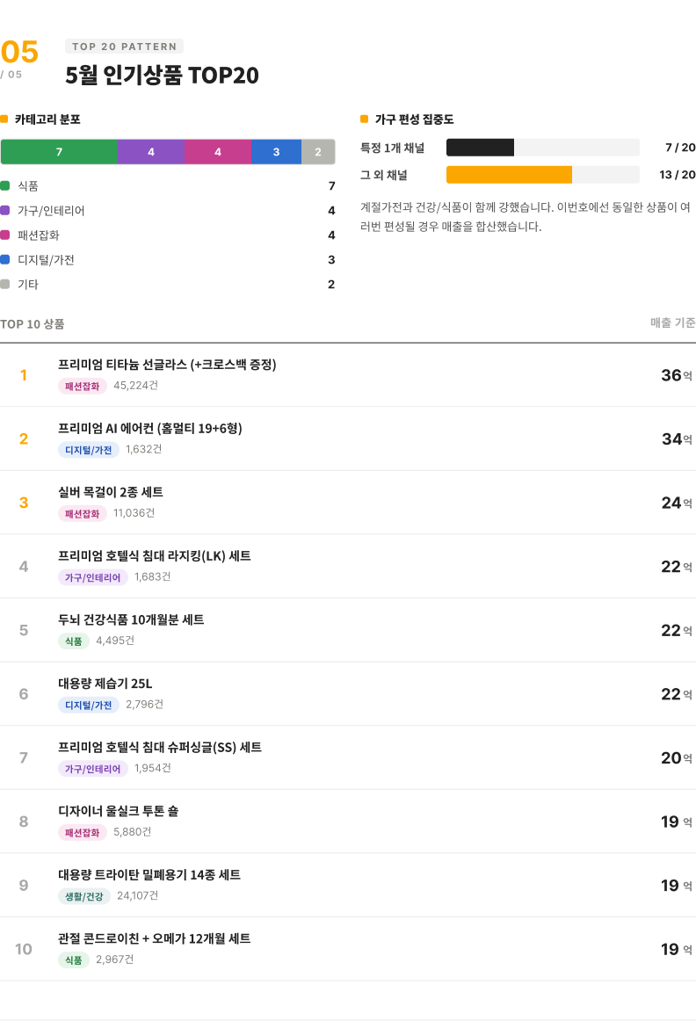This screenshot has width=696, height=1021.
Task: Click the purple 가구/인테리어 legend dot
Action: pos(5,210)
